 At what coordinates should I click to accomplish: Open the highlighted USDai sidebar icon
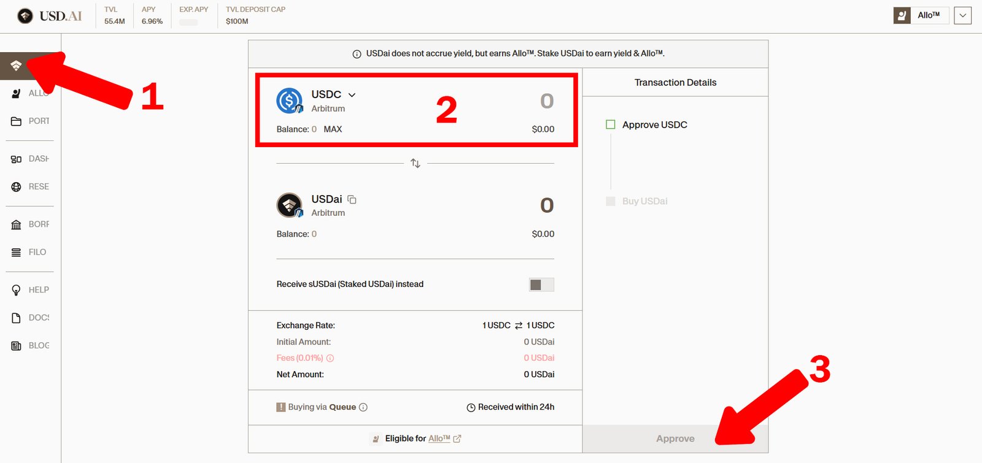point(17,66)
